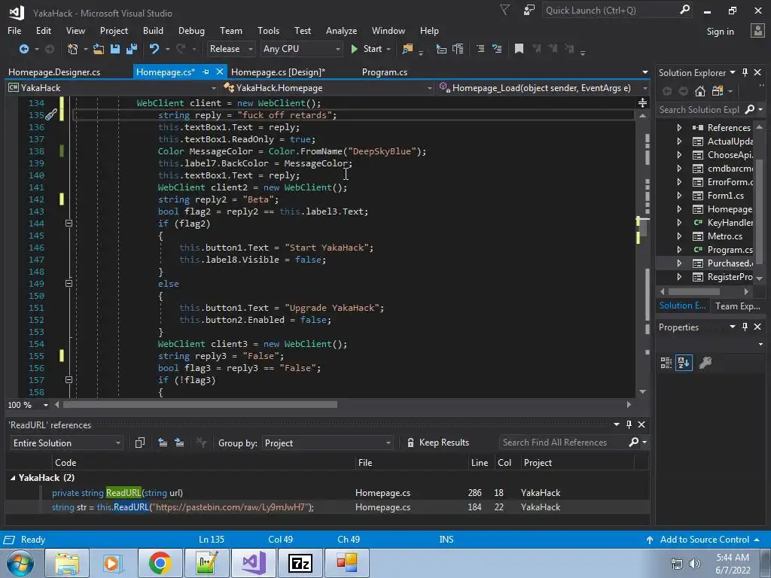Switch to the Homepage.Designer.cs tab

point(54,71)
